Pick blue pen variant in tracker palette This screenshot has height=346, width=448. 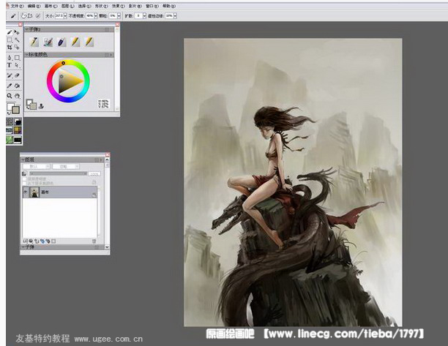point(61,42)
